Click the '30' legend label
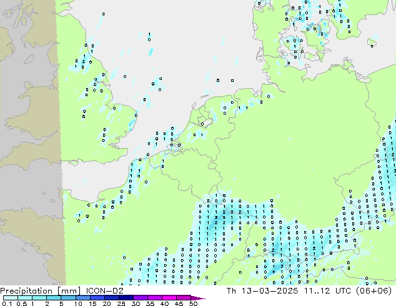Image resolution: width=396 pixels, height=306 pixels. pyautogui.click(x=136, y=304)
